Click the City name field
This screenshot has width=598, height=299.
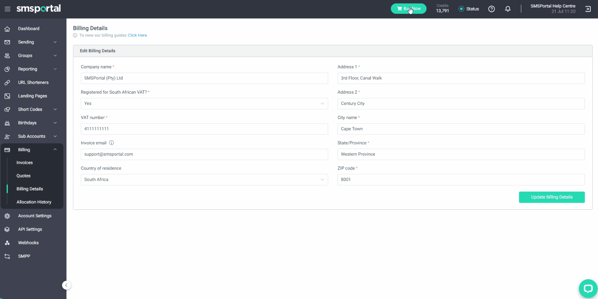tap(461, 129)
